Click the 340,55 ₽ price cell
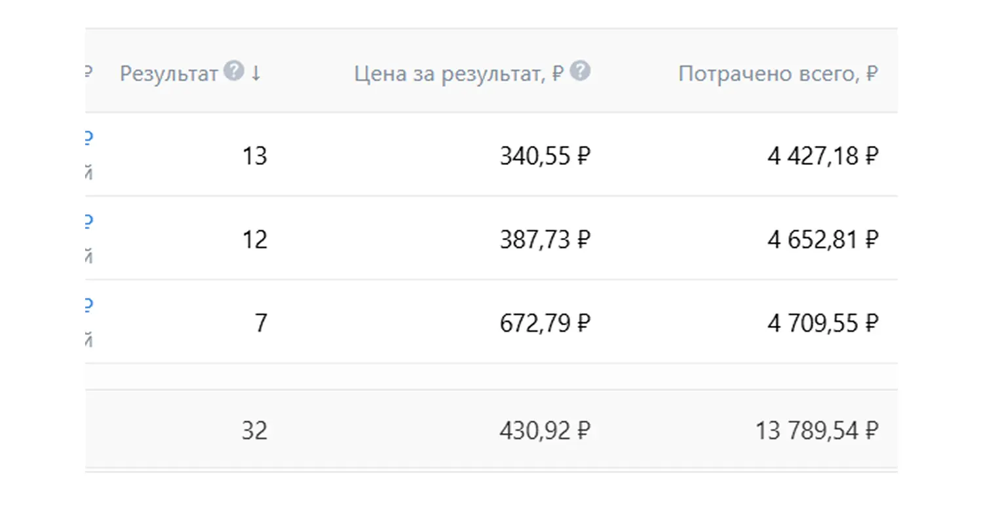Screen dimensions: 983x513 (545, 156)
